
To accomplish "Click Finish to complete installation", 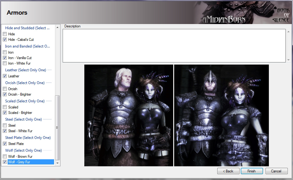I will pyautogui.click(x=252, y=171).
